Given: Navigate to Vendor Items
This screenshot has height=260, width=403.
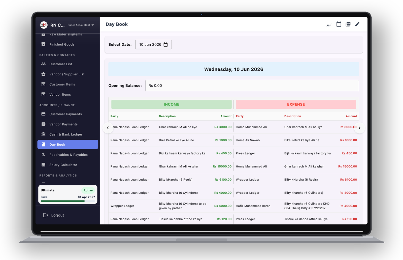Looking at the screenshot, I should tap(68, 94).
